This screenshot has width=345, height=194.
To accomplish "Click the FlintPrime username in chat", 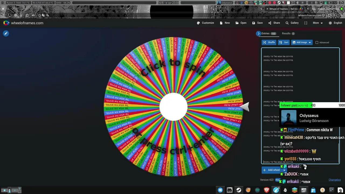I will click(296, 130).
